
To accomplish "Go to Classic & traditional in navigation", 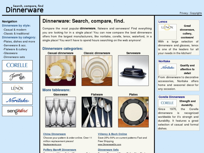I will tap(16, 34).
